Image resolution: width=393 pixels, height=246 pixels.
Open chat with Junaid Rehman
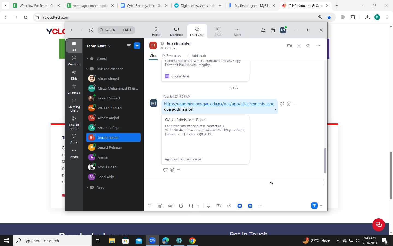(x=113, y=148)
